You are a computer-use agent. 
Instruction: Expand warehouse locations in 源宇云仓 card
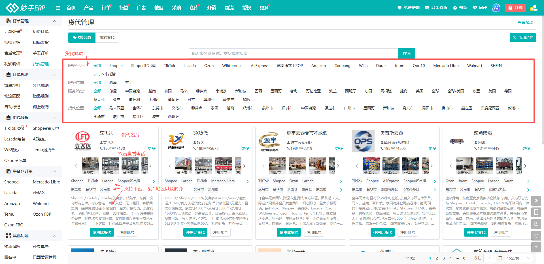(x=341, y=190)
